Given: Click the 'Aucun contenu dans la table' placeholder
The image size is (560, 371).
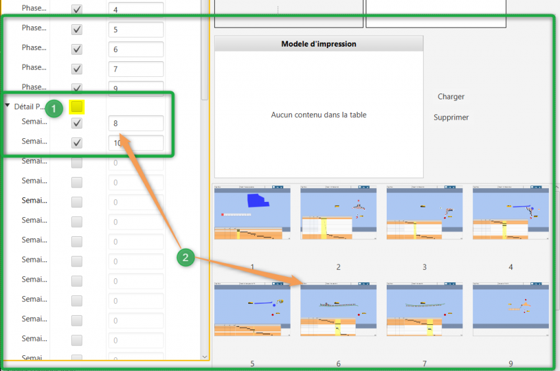Looking at the screenshot, I should pyautogui.click(x=319, y=114).
